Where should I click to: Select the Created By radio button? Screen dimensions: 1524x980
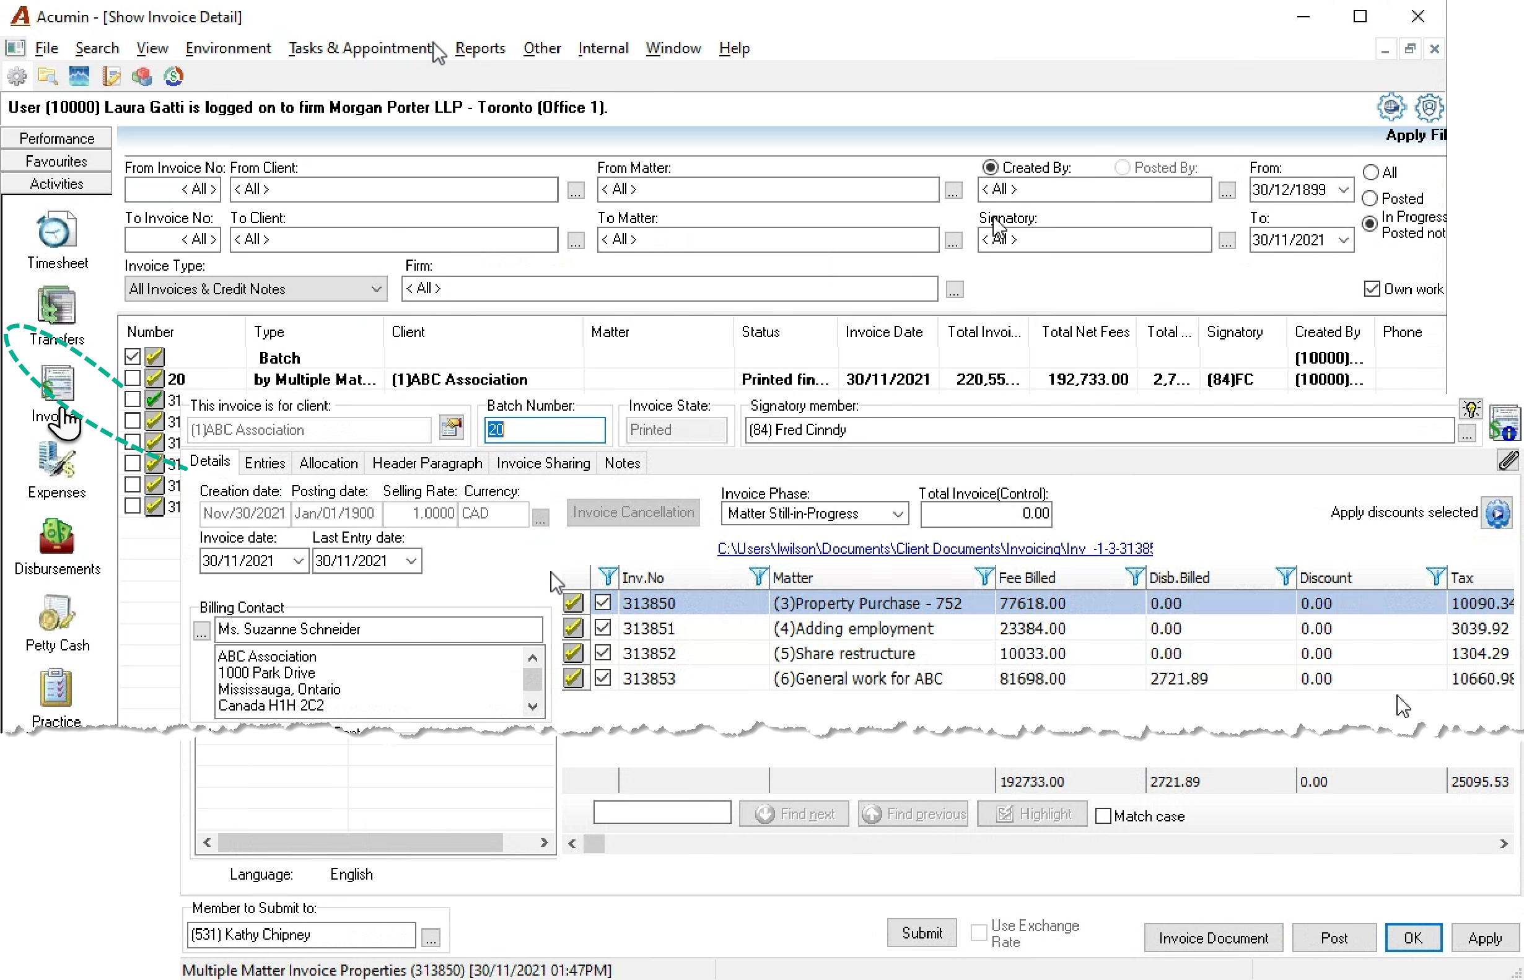point(990,167)
